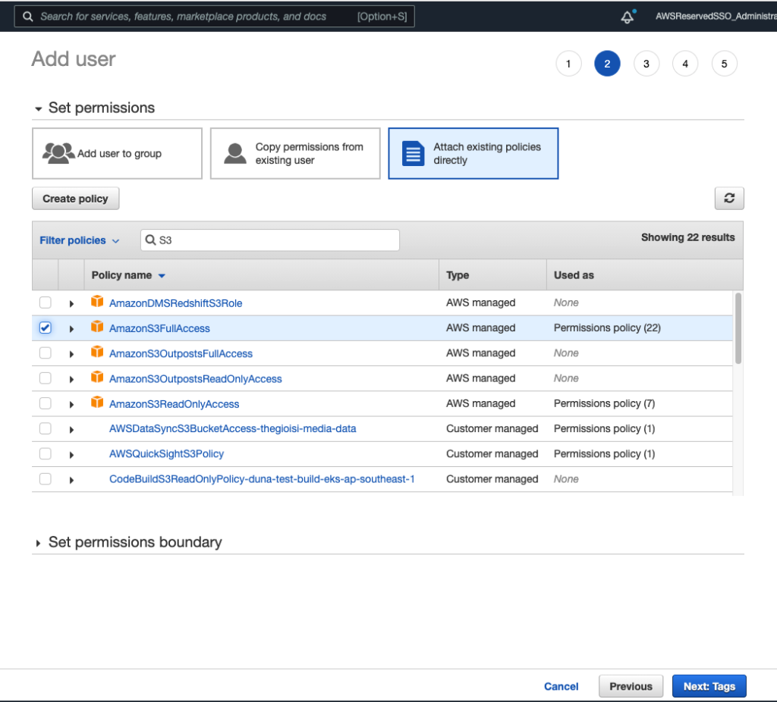Click the orange box icon beside AmazonS3OutpostsFullAccess
Screen dimensions: 777x702
point(97,352)
